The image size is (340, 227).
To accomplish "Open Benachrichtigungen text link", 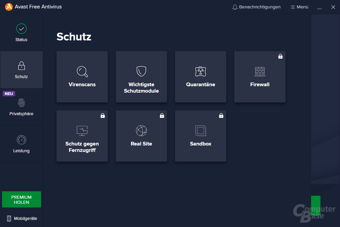I will pos(260,7).
